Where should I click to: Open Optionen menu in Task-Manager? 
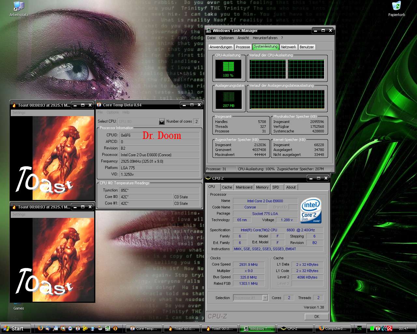point(226,38)
